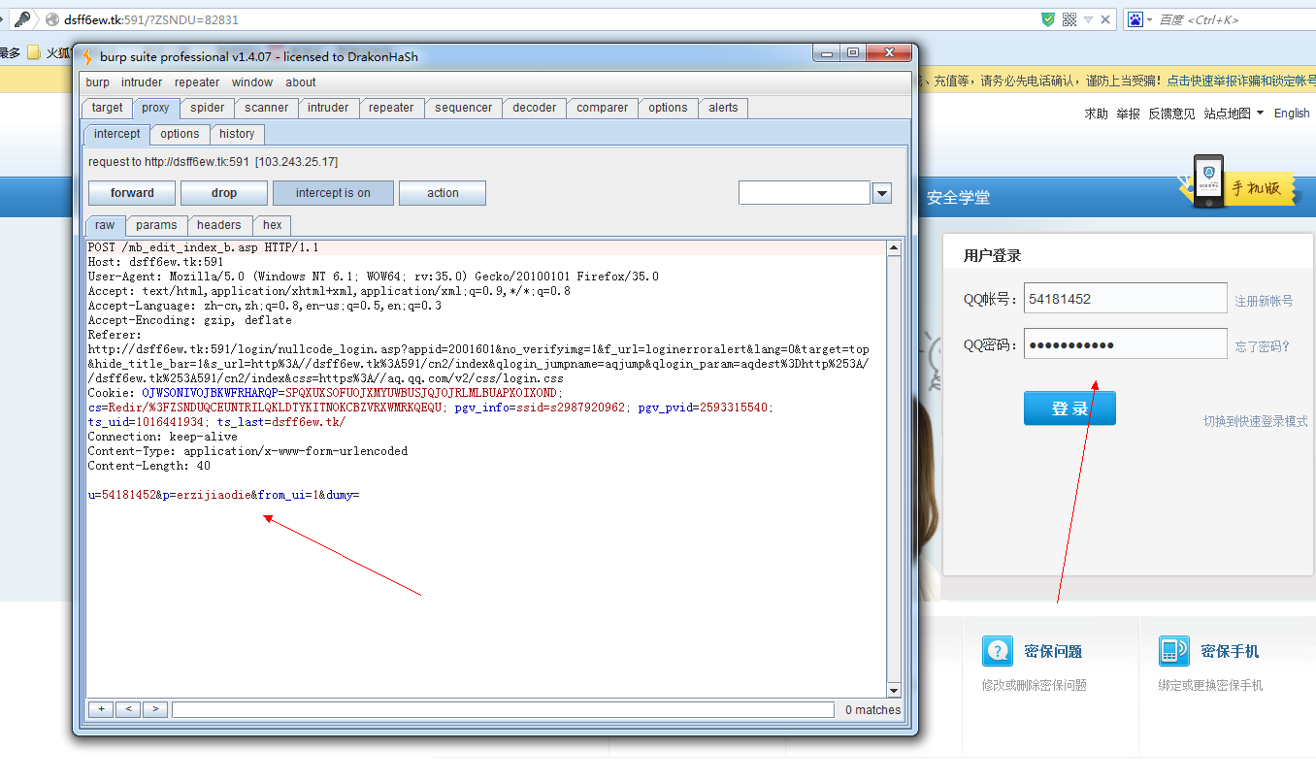Expand the 站点地图 dropdown
The image size is (1316, 783).
(x=1260, y=113)
